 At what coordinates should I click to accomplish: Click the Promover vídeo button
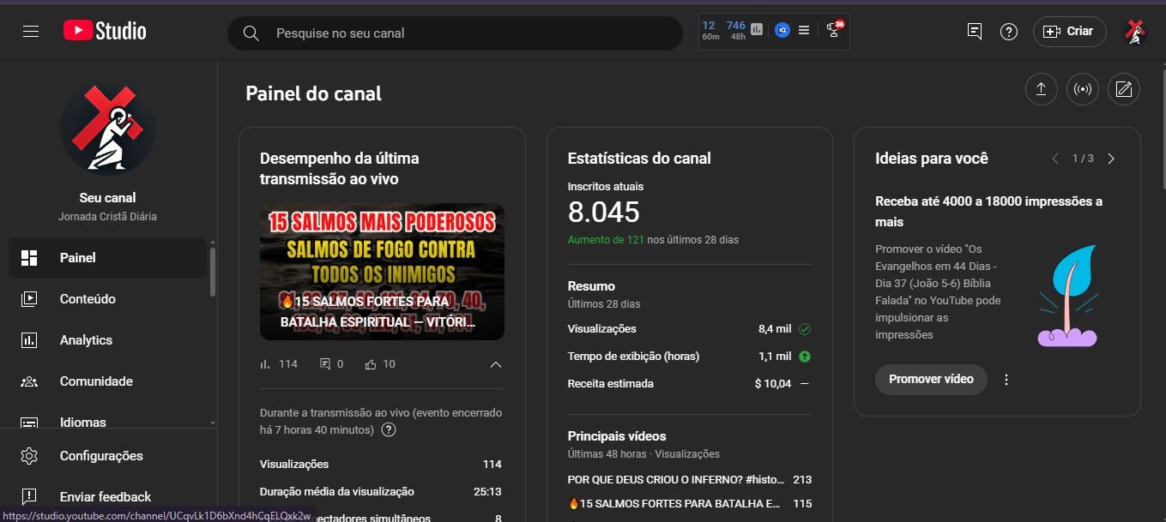pos(931,380)
